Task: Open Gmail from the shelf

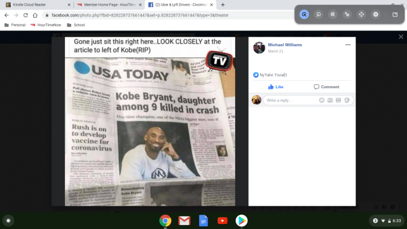Action: (184, 221)
